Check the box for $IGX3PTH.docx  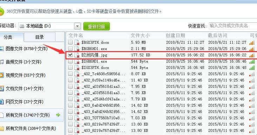click(70, 67)
